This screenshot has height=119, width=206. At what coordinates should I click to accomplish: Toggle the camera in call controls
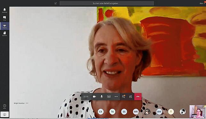point(94,96)
